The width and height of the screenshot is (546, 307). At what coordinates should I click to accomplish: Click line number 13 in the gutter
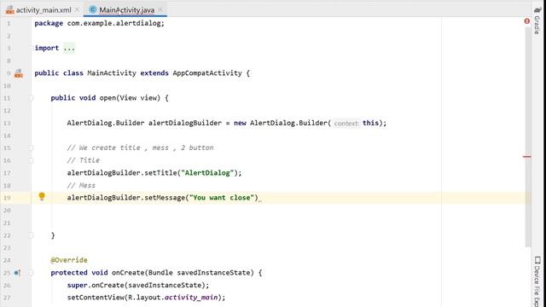(x=7, y=123)
